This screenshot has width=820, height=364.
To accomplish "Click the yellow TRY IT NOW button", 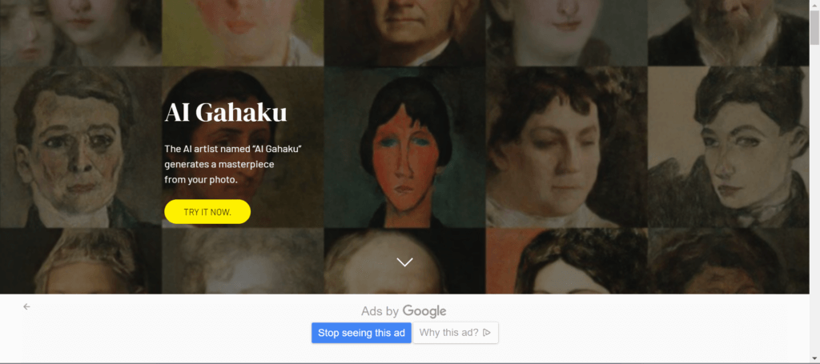I will point(207,212).
